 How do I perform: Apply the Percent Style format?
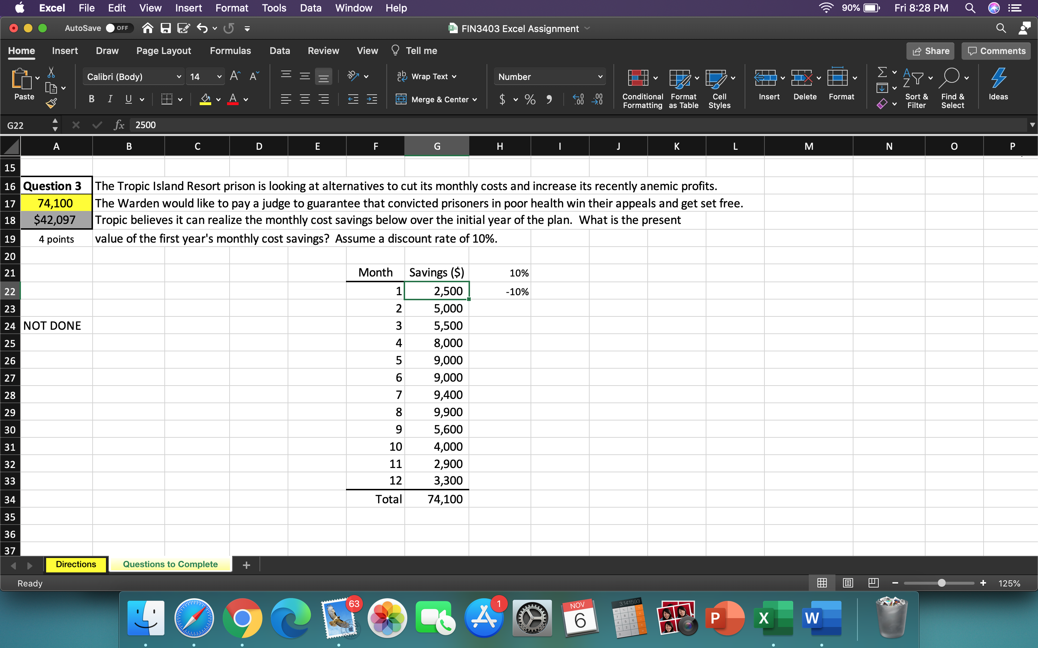530,99
